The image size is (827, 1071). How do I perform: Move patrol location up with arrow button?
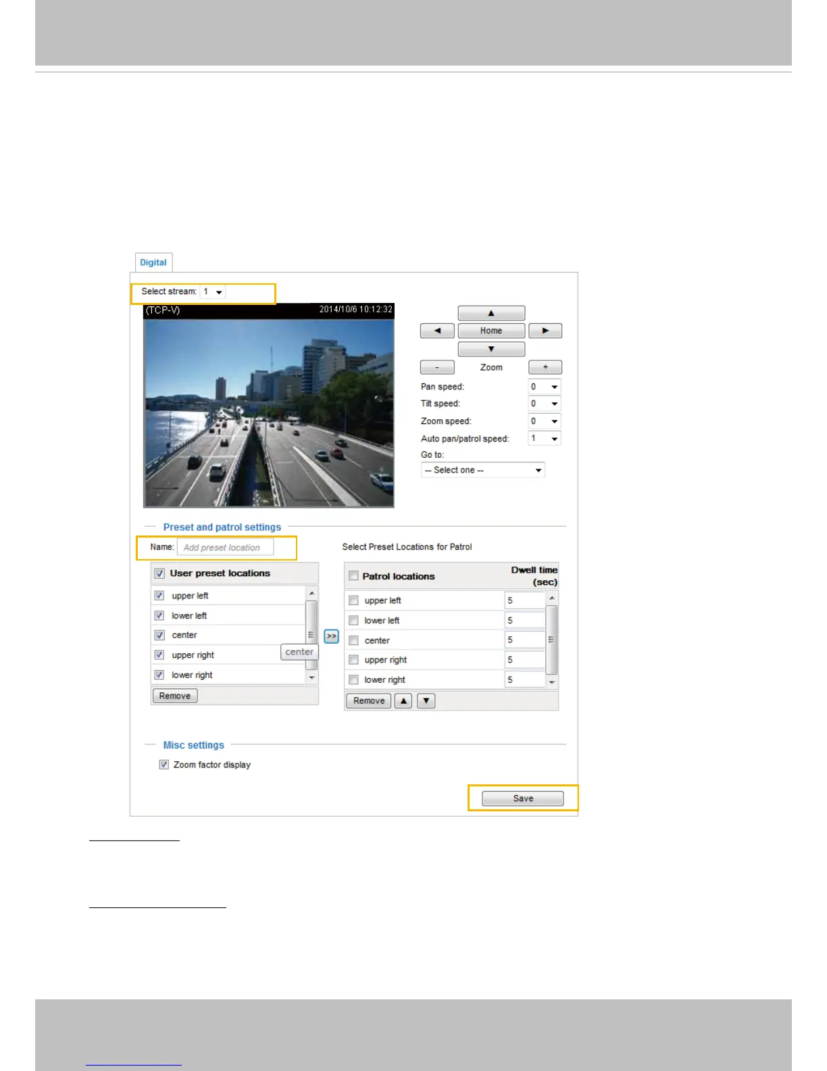pyautogui.click(x=403, y=700)
